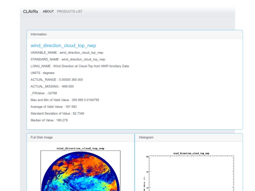The width and height of the screenshot is (255, 191).
Task: Open the full disk globe image
Action: [80, 169]
